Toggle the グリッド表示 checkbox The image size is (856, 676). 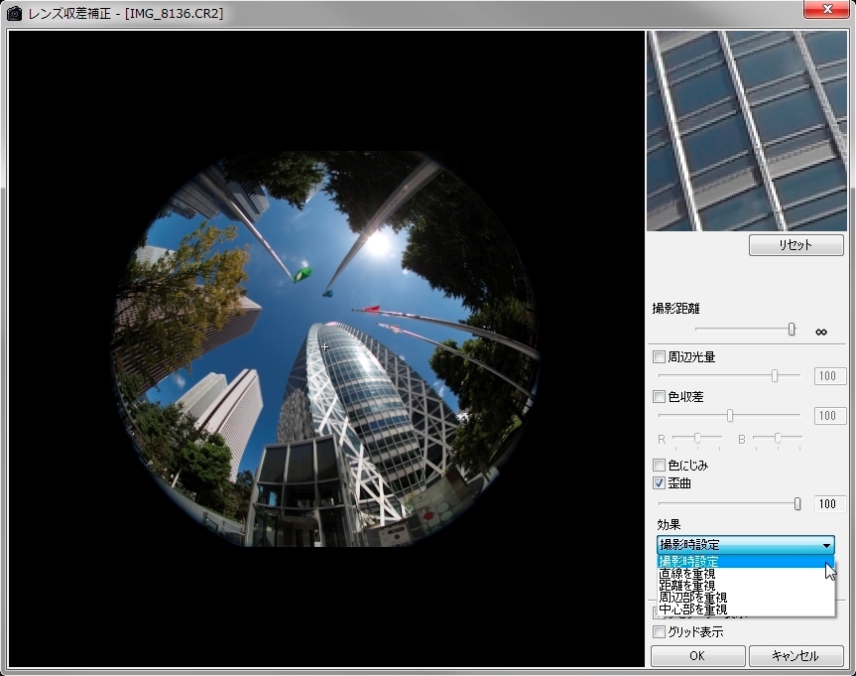click(x=659, y=631)
